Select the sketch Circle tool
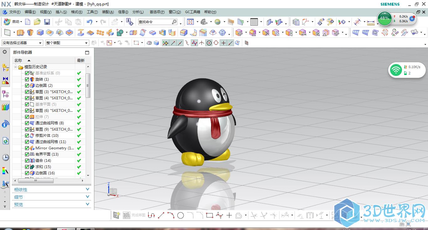The image size is (428, 230). pyautogui.click(x=180, y=215)
